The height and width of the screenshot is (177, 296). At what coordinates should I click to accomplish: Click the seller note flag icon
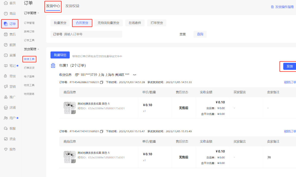(269, 158)
